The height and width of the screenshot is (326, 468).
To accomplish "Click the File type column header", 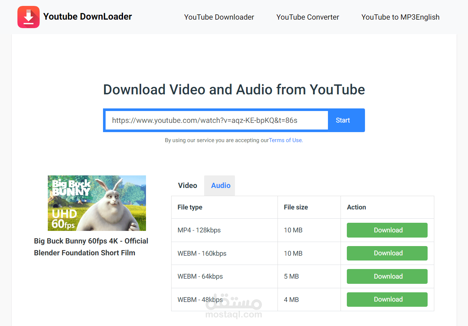I will coord(190,207).
